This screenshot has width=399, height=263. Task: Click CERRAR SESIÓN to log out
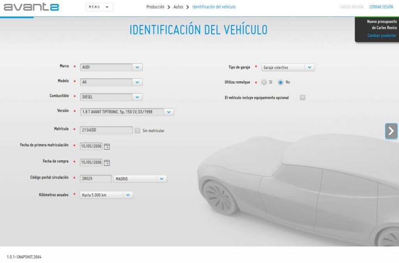click(x=380, y=7)
